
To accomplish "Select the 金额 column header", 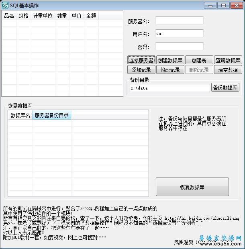I will pyautogui.click(x=91, y=16).
